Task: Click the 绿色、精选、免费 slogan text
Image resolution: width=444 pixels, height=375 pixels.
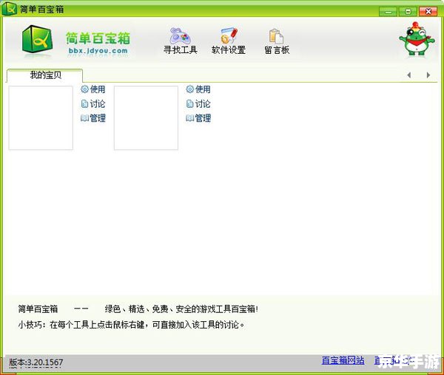Action: tap(181, 309)
